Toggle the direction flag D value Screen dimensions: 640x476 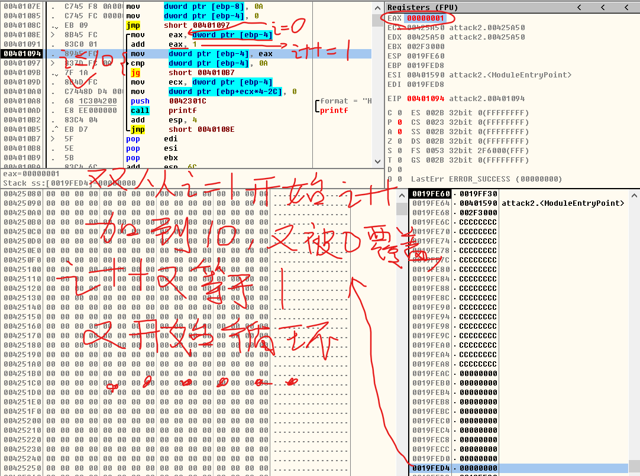pos(399,170)
